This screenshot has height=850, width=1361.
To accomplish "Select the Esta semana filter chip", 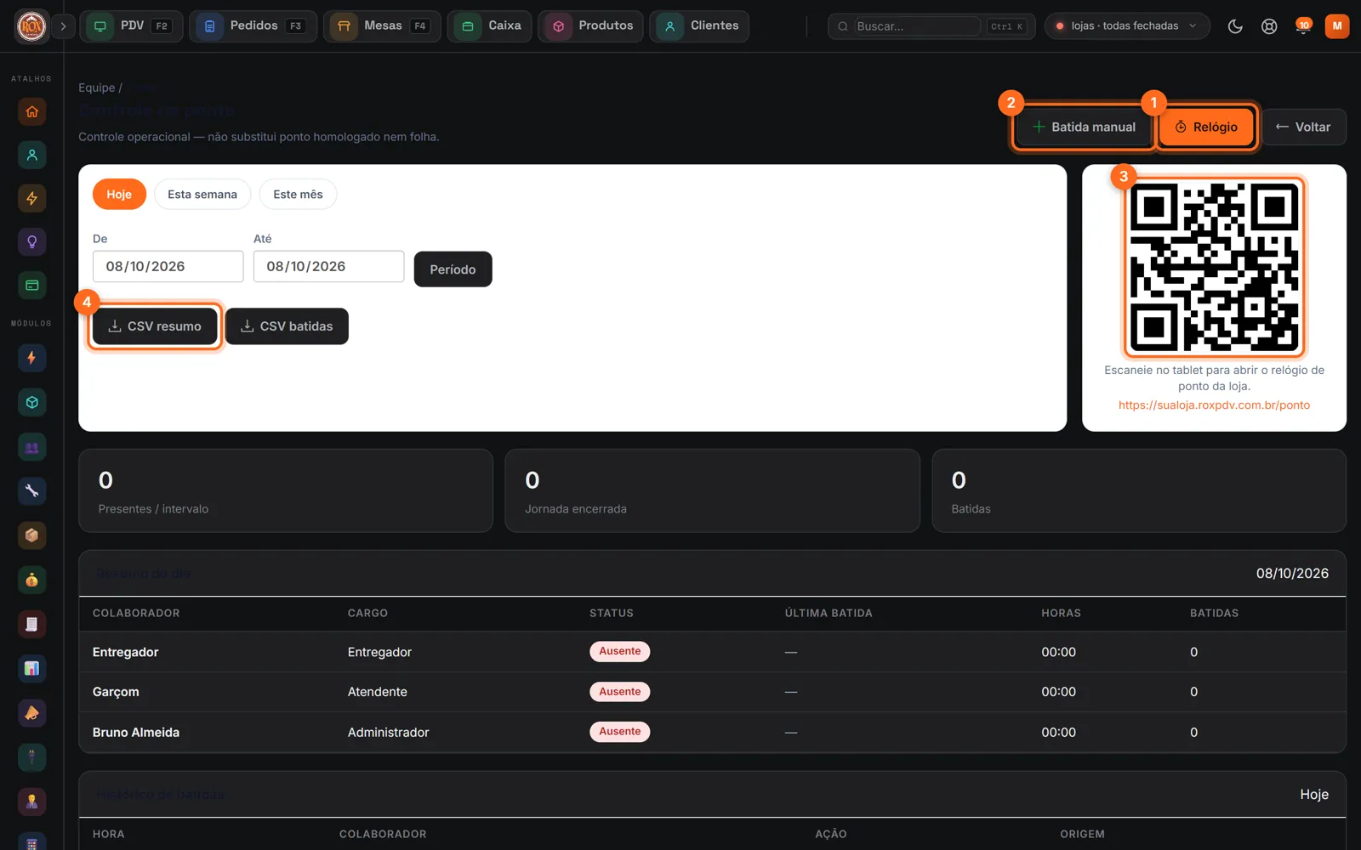I will [202, 194].
